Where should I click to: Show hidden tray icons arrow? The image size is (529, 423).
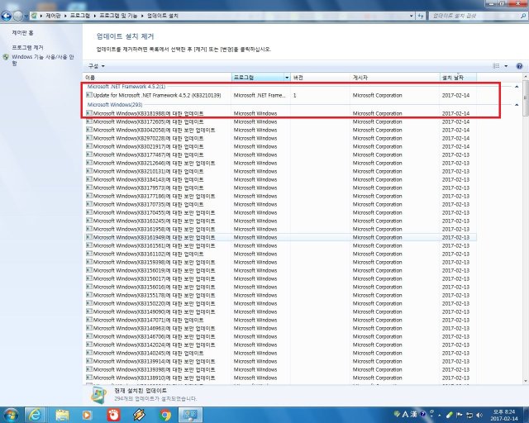click(440, 415)
